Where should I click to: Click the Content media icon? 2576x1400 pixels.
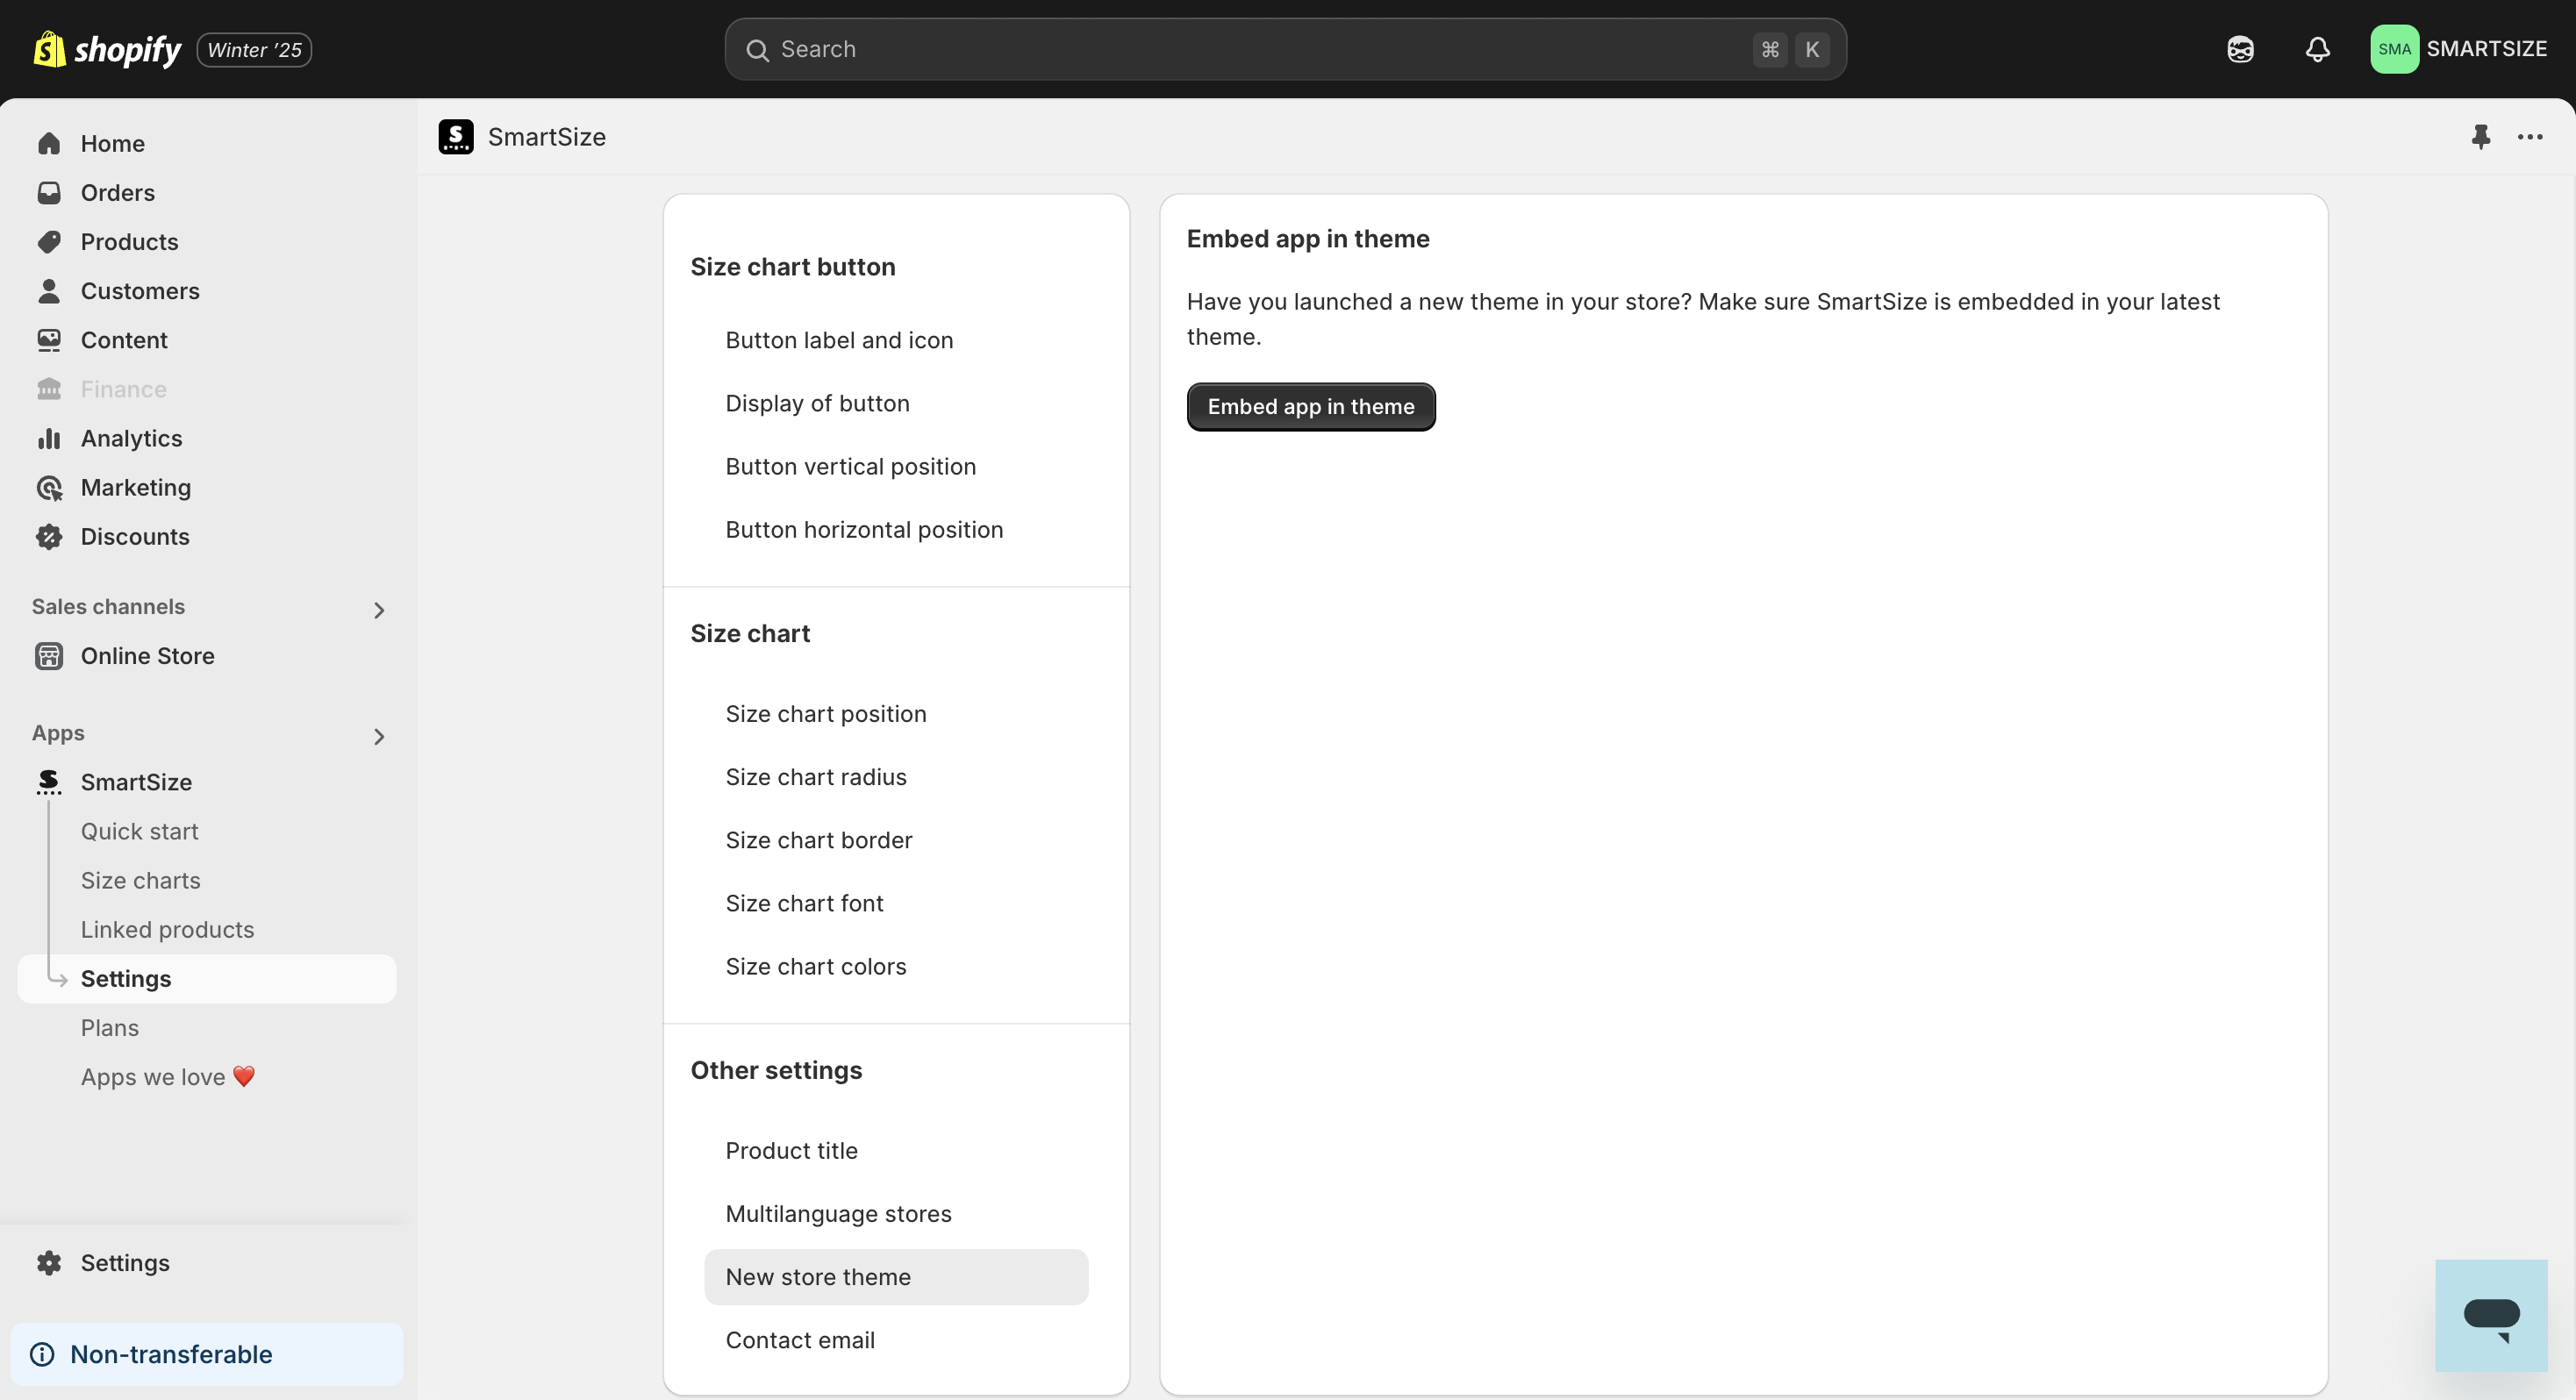point(49,340)
